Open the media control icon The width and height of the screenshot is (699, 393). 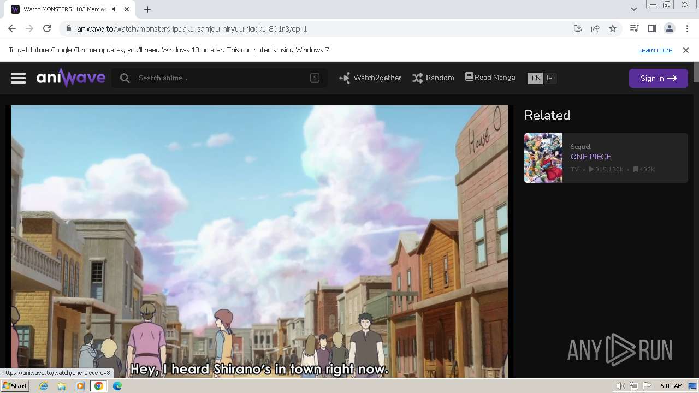pyautogui.click(x=634, y=29)
